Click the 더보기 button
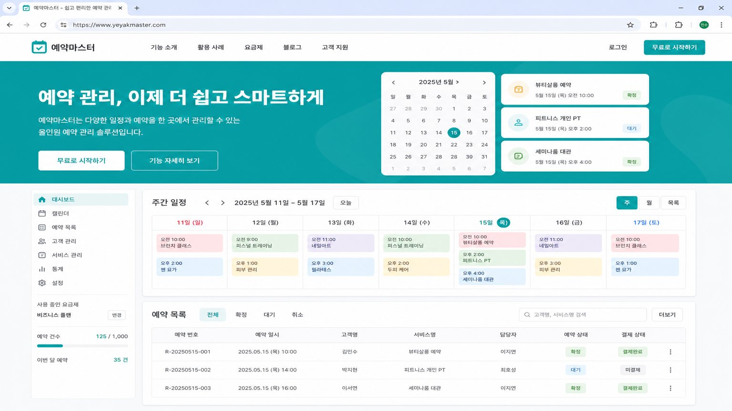The image size is (732, 411). point(667,314)
